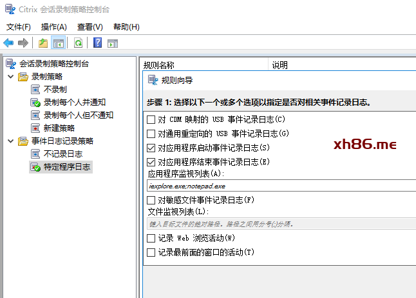Select the 不记录日志 policy item
Screen dimensions: 416x298
click(62, 154)
